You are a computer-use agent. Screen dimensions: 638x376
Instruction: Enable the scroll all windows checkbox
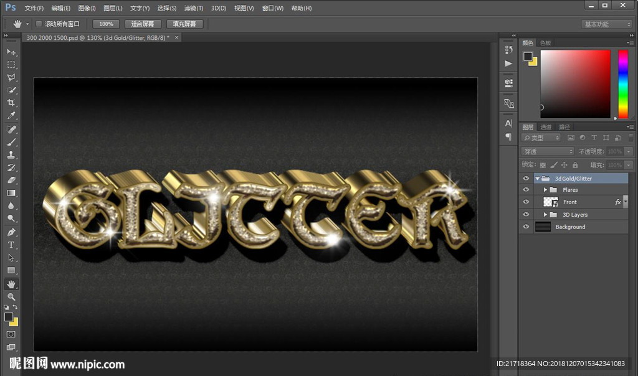[x=39, y=24]
